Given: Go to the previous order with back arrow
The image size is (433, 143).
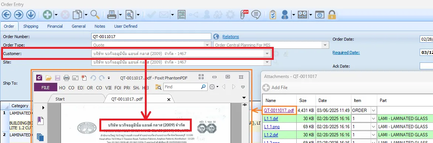Looking at the screenshot, I should 6,14.
